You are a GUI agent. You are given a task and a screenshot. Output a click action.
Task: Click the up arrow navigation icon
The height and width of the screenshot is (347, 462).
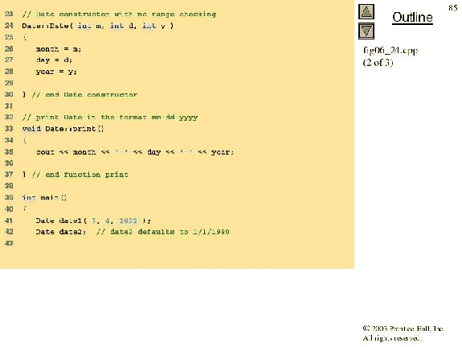click(366, 12)
